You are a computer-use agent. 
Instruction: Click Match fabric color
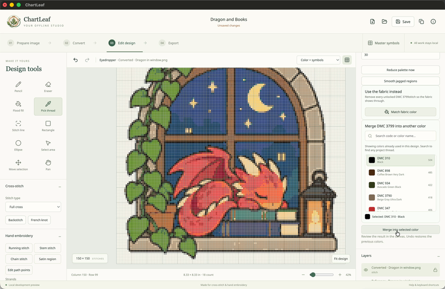point(401,112)
